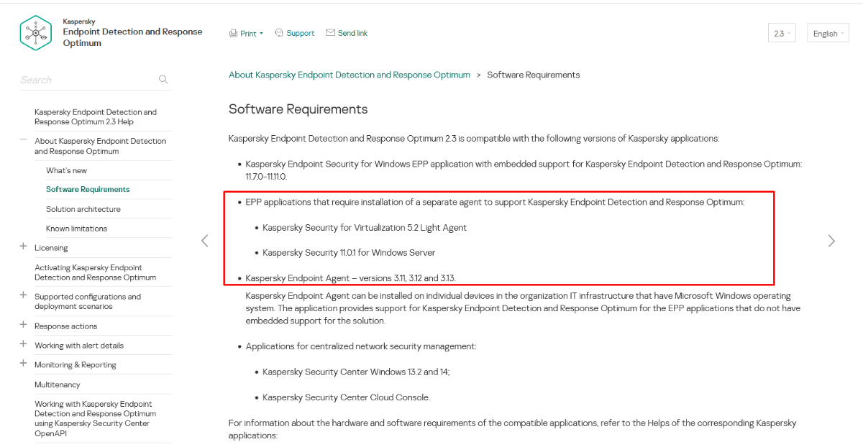Open Activating Kaspersky Endpoint Detection topic
Screen dimensions: 863x447
point(95,272)
